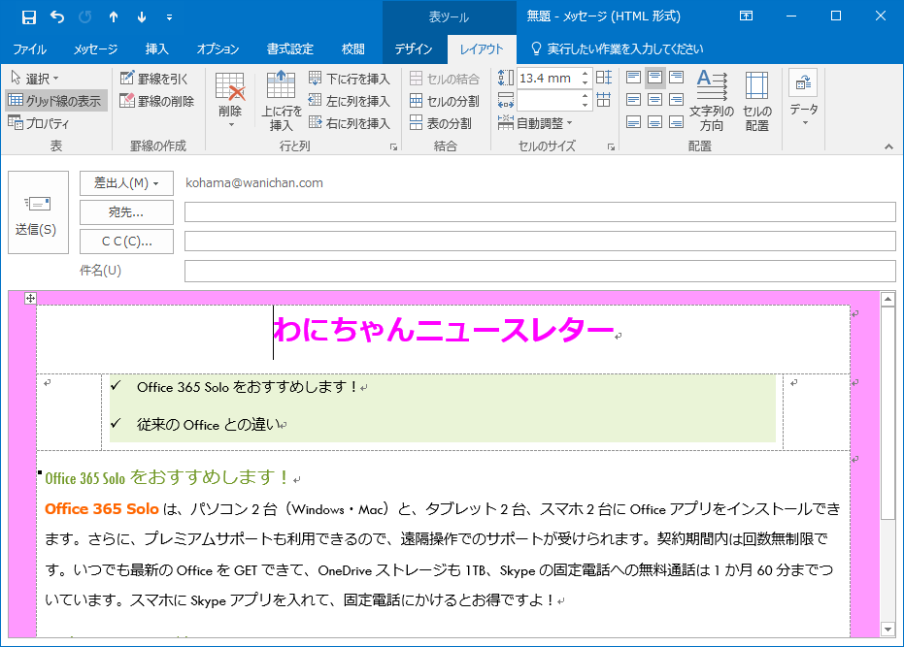
Task: Open the 書式設定 tab
Action: coord(290,49)
